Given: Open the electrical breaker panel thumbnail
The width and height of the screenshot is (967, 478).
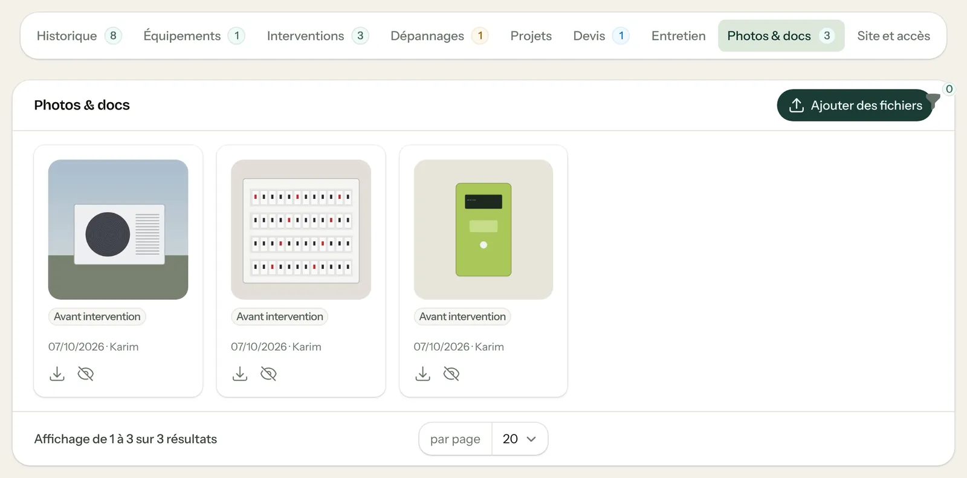Looking at the screenshot, I should [301, 230].
